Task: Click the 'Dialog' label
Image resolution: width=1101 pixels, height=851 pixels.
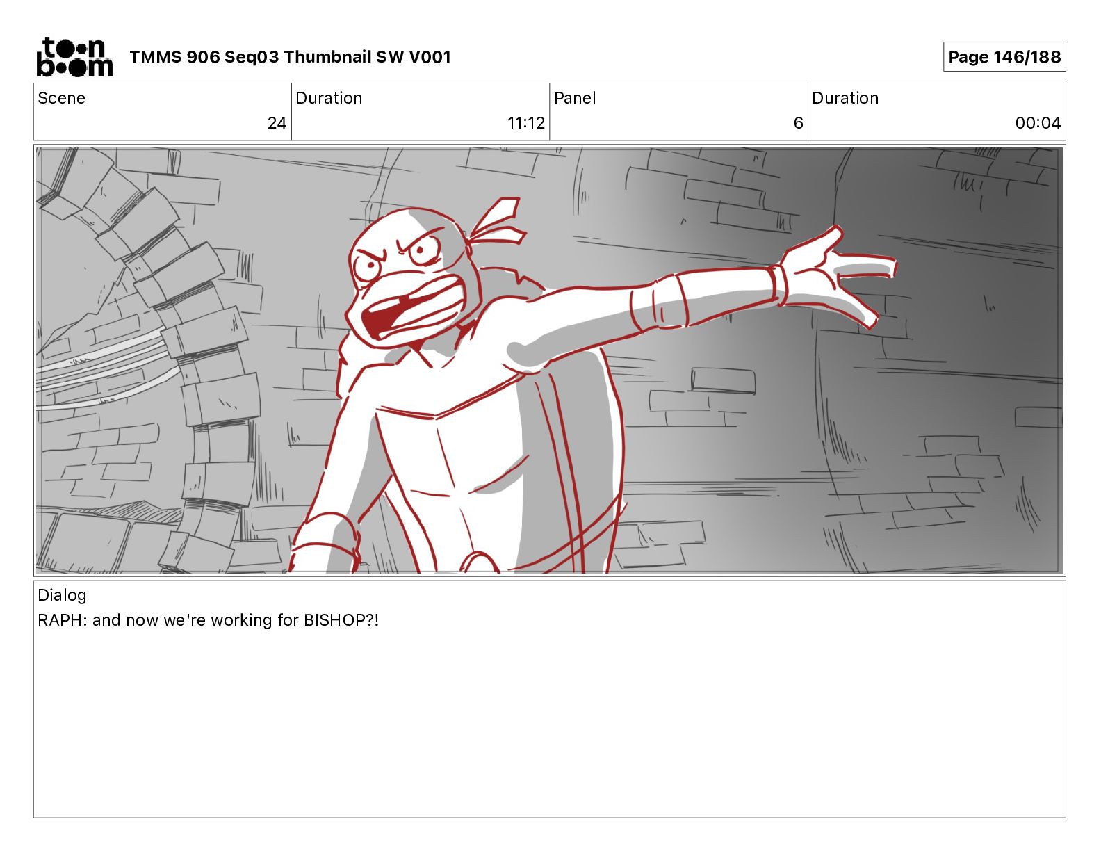Action: click(x=62, y=595)
